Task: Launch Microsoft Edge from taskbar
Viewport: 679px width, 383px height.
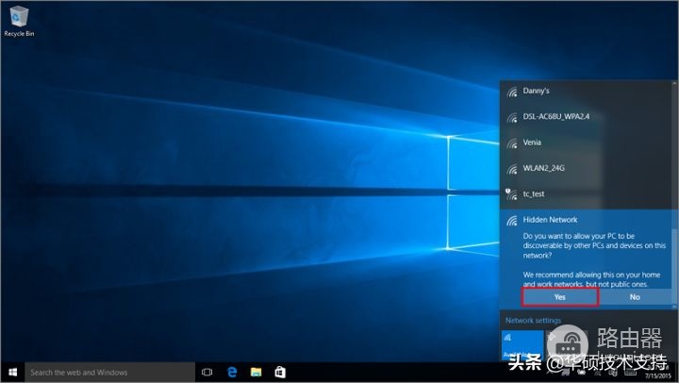Action: [x=232, y=373]
